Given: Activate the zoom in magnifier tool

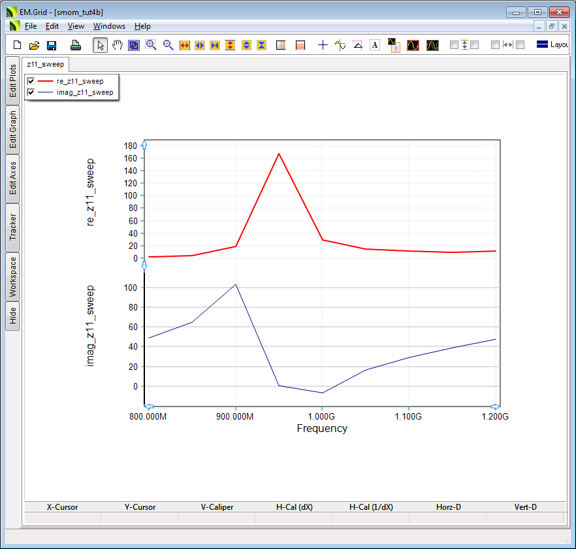Looking at the screenshot, I should pyautogui.click(x=151, y=45).
